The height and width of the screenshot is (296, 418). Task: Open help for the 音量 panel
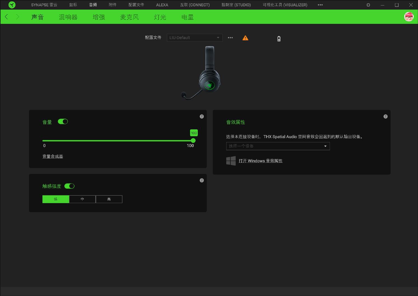coord(202,116)
